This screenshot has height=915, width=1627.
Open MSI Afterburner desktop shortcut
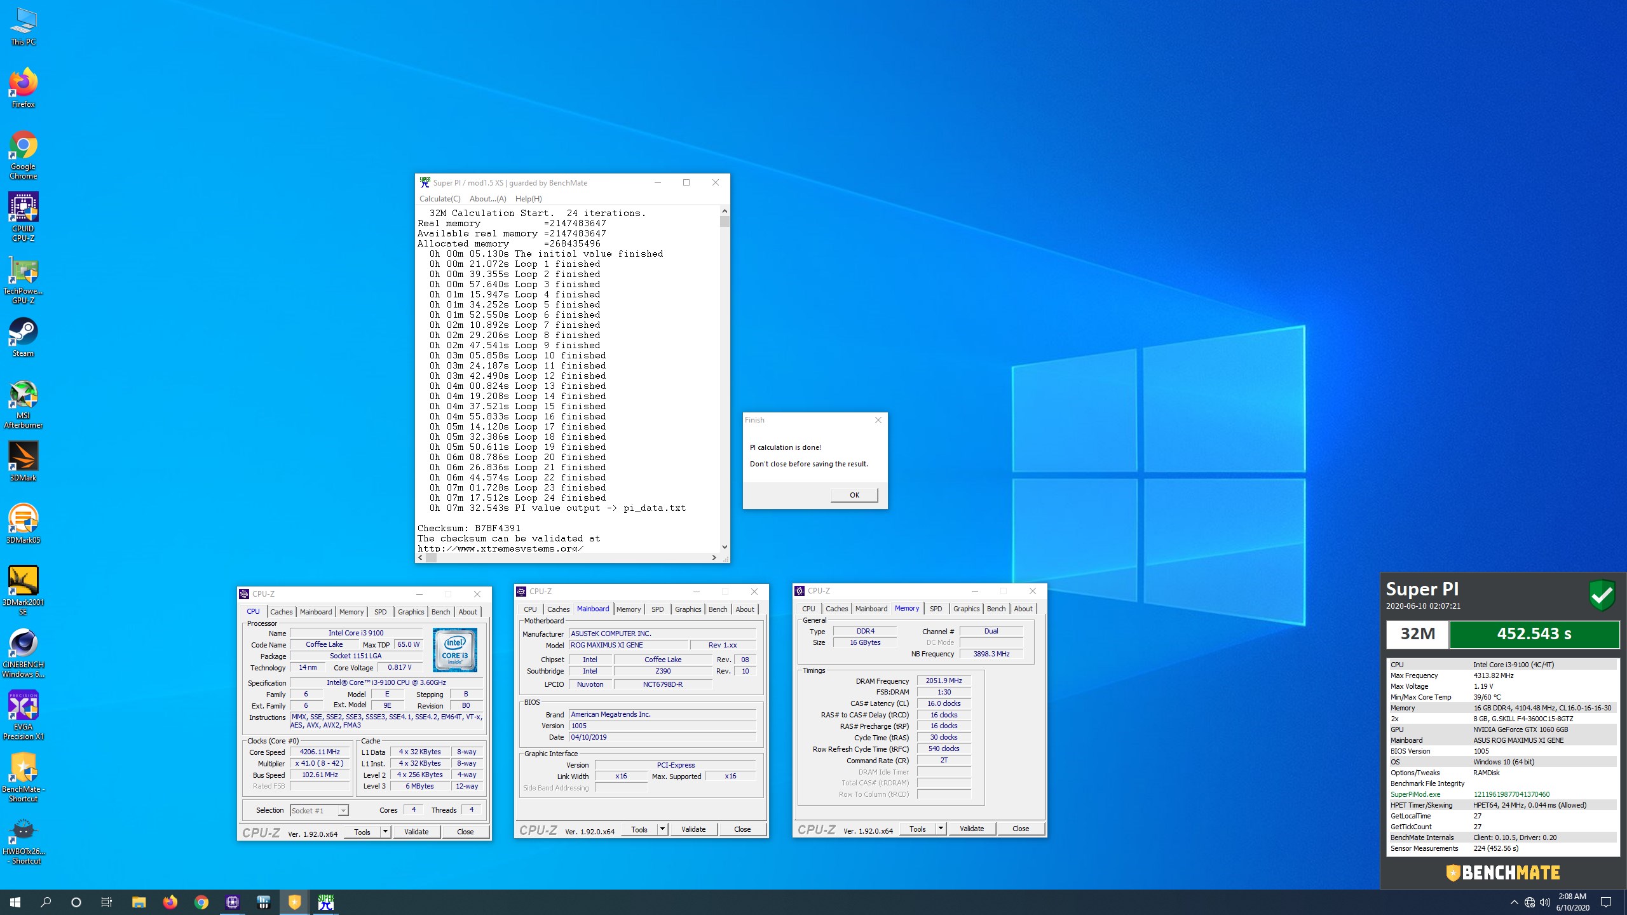[x=24, y=404]
